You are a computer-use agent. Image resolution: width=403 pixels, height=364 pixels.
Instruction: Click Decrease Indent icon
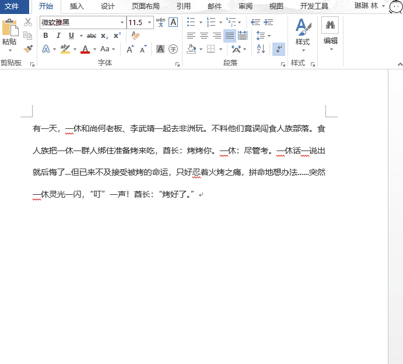coord(255,22)
